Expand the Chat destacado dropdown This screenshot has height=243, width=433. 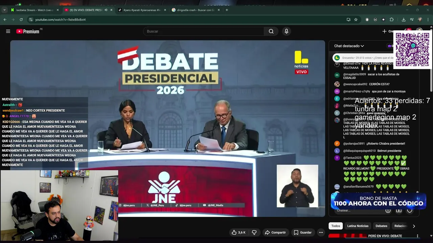click(349, 46)
